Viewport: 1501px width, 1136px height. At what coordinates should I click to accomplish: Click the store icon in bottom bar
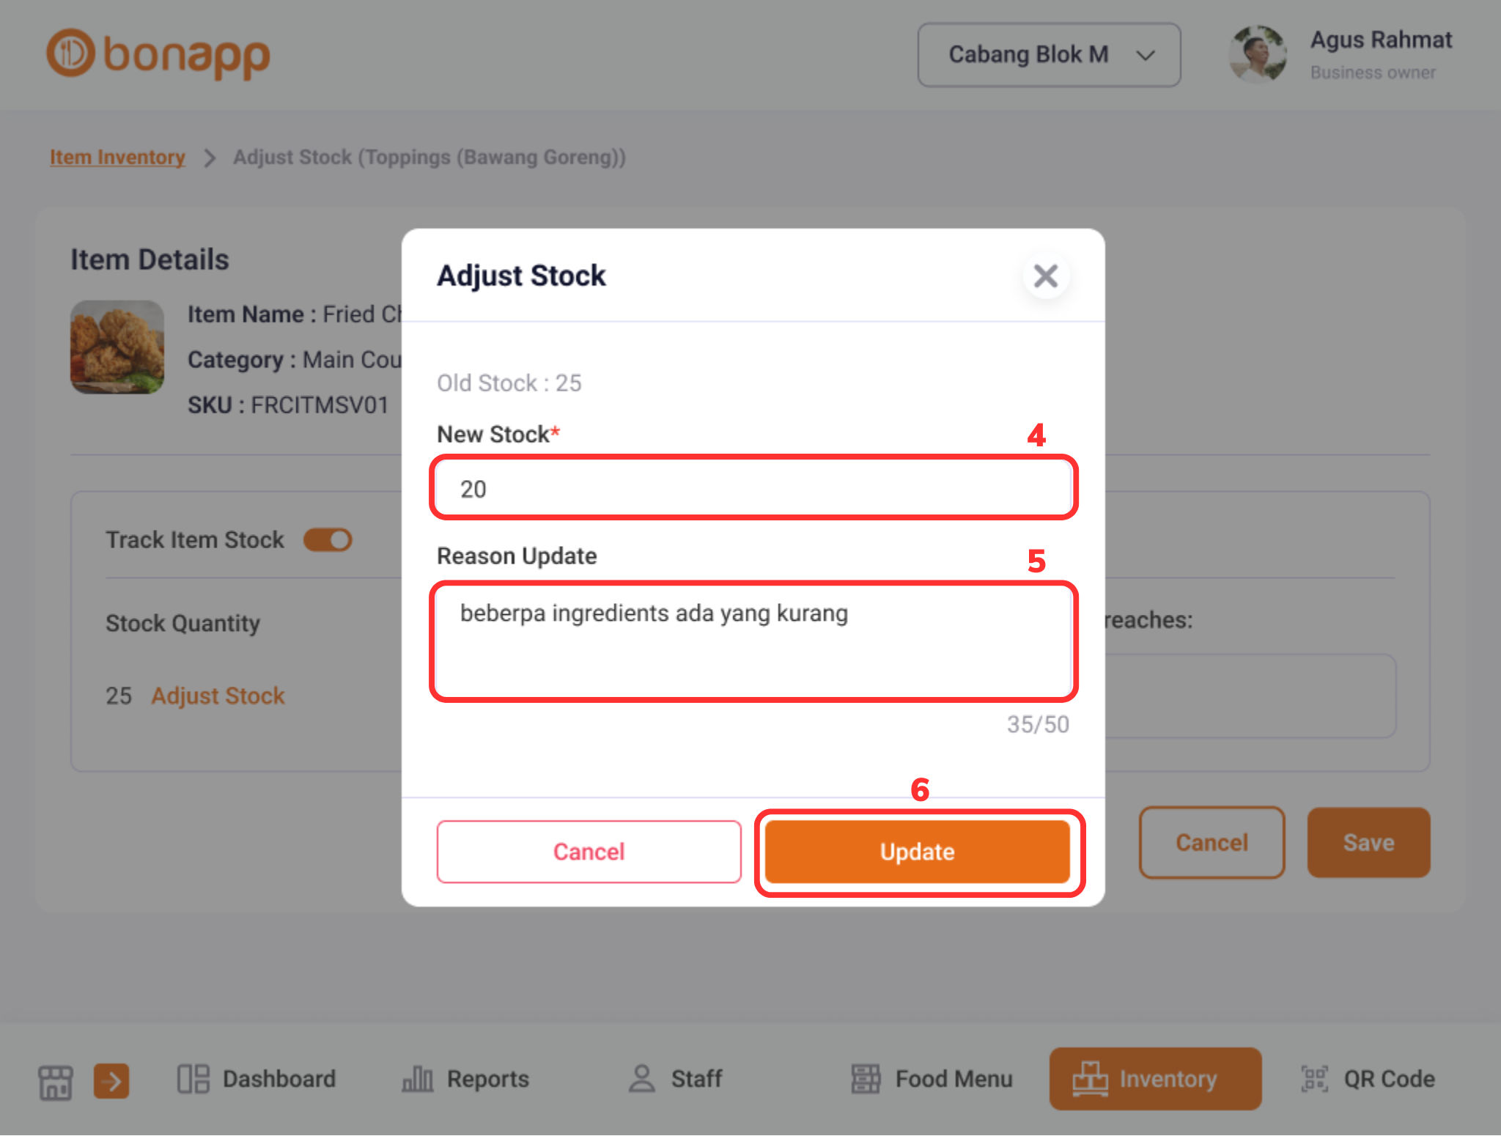pyautogui.click(x=56, y=1081)
